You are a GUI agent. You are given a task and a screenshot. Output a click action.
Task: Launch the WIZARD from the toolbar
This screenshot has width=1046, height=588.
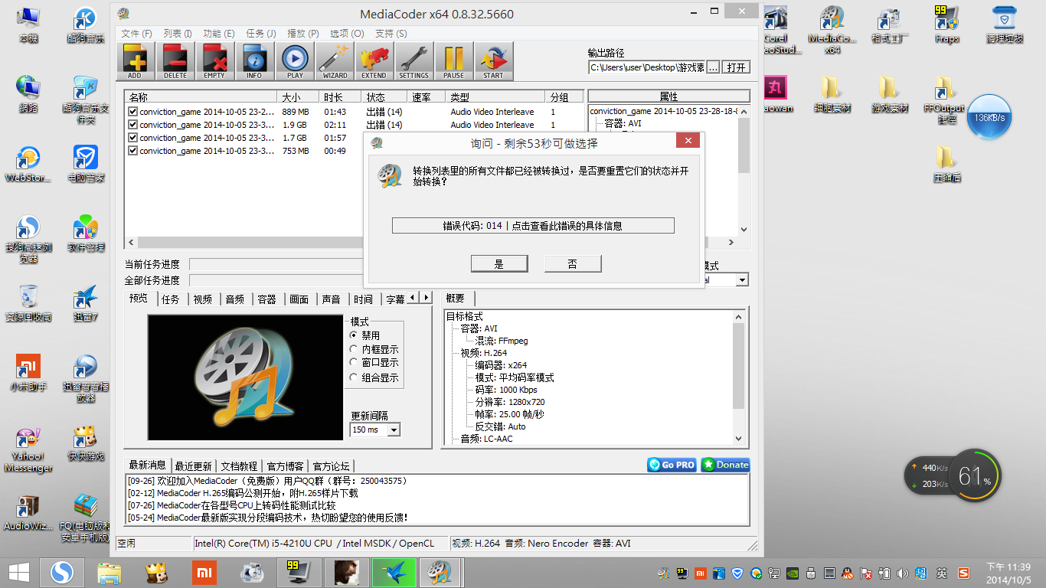click(335, 61)
